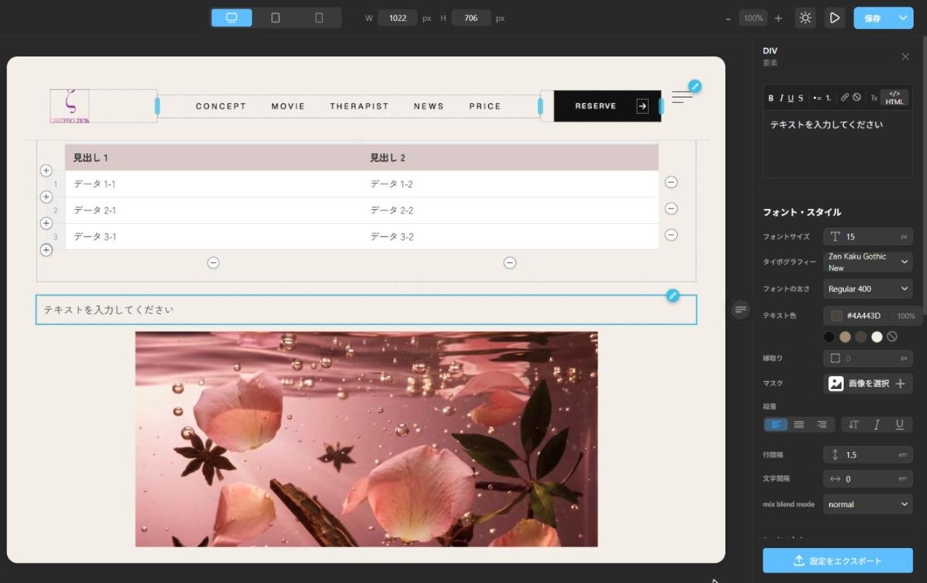Screen dimensions: 927x583
Task: Start the page preview play button
Action: (835, 18)
